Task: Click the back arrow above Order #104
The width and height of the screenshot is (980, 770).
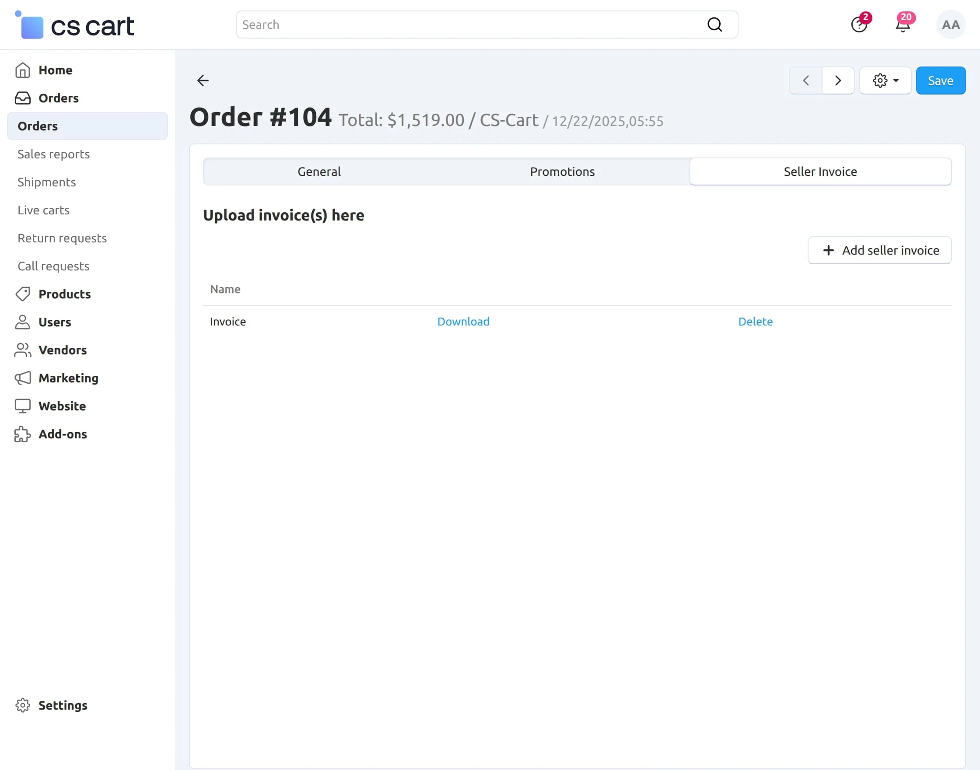Action: pos(203,80)
